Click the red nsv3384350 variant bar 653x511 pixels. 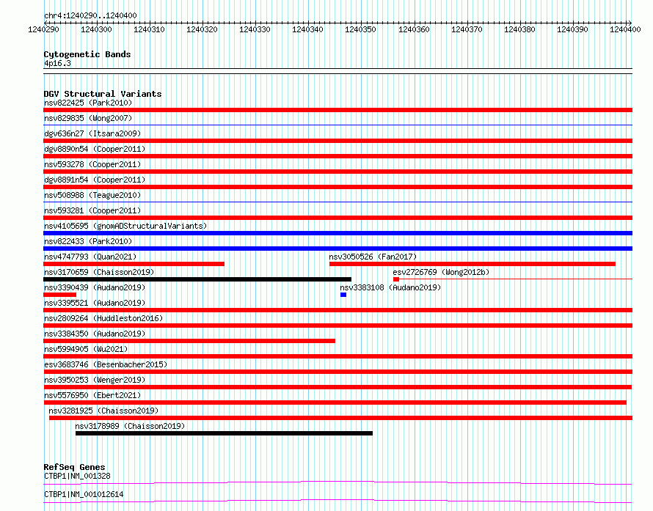click(x=189, y=341)
